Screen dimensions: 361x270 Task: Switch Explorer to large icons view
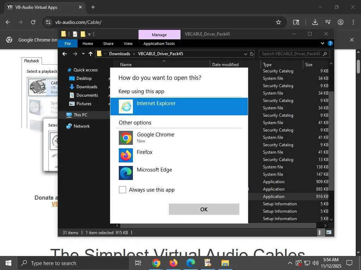point(329,232)
